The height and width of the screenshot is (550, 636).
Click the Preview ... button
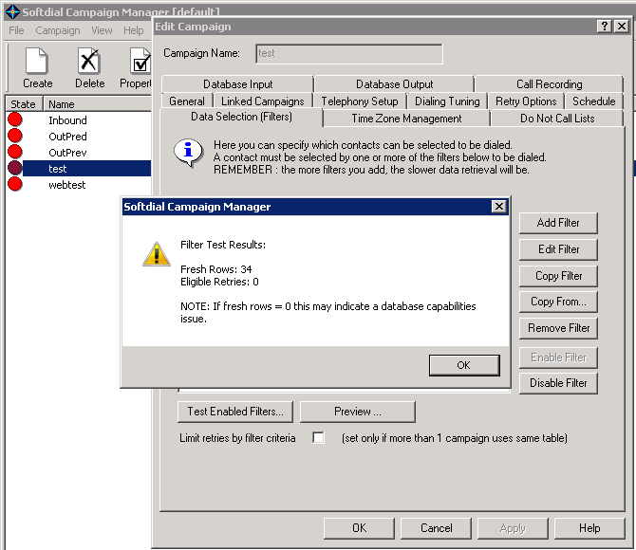357,412
